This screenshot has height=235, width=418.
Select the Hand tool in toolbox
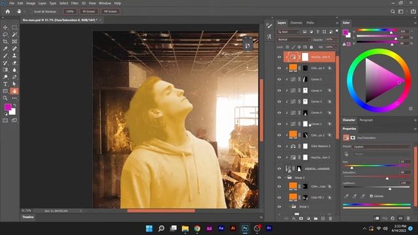14,91
